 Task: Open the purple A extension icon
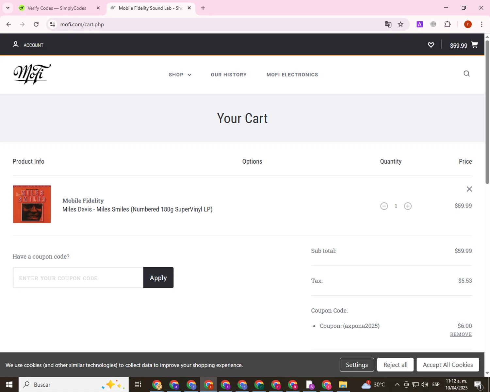pyautogui.click(x=420, y=24)
